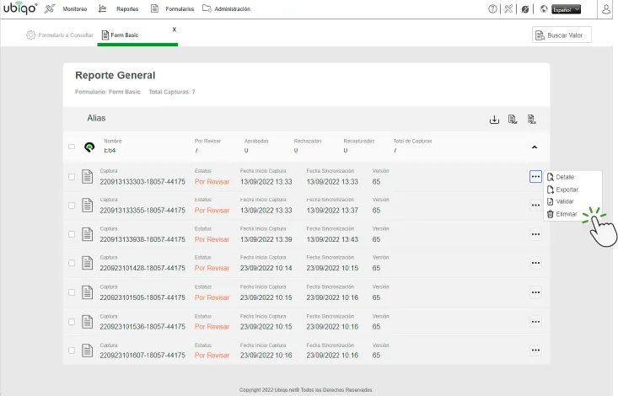Click the Reportes chart icon
This screenshot has height=396, width=618.
(103, 8)
